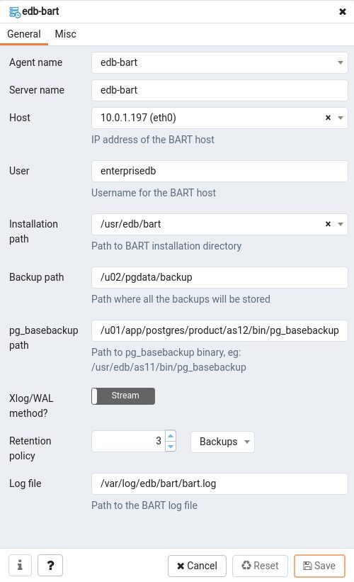
Task: Click the Reset button
Action: pyautogui.click(x=260, y=566)
